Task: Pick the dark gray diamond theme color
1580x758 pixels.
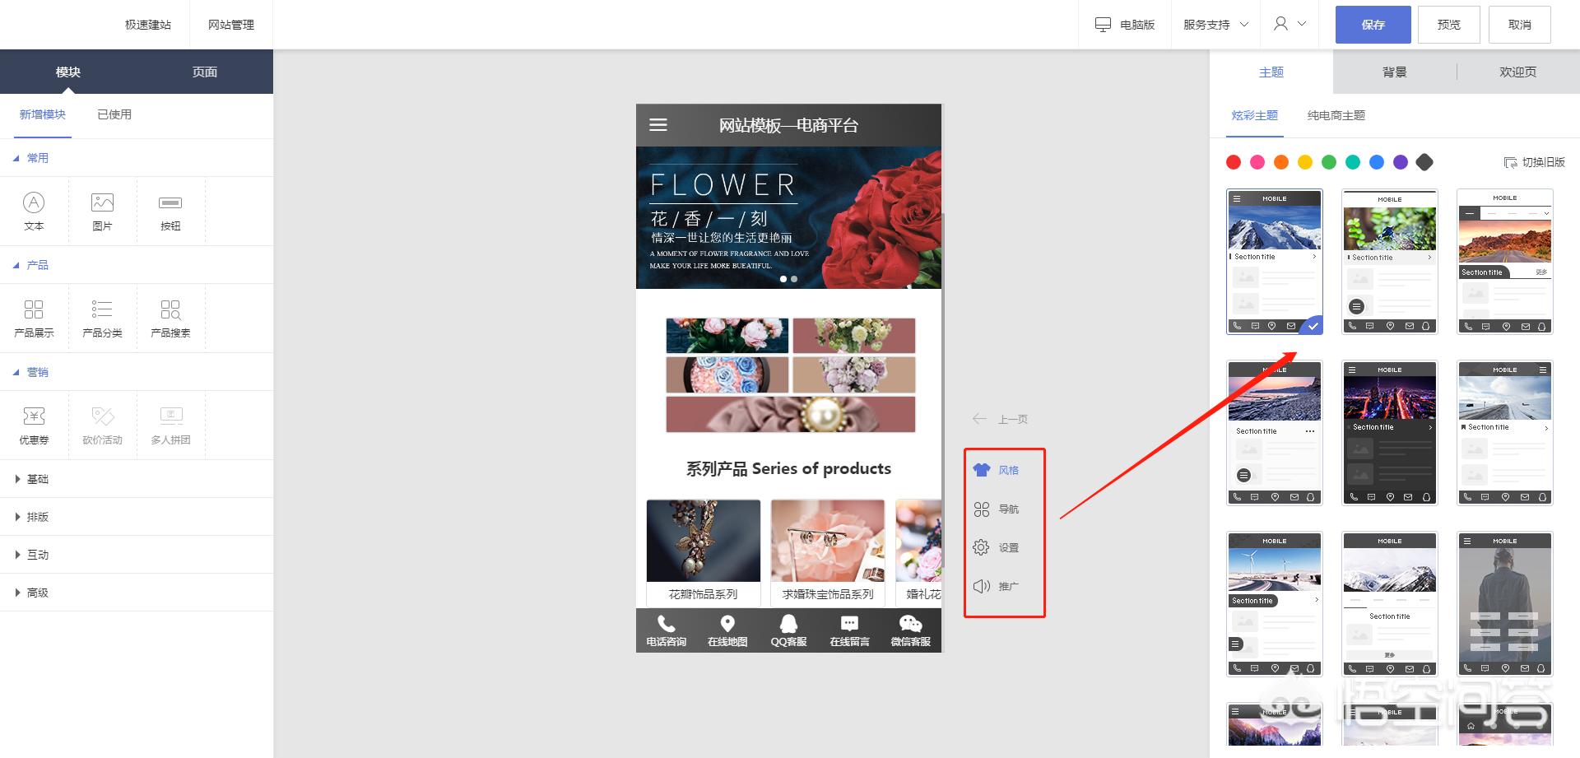Action: pyautogui.click(x=1424, y=162)
